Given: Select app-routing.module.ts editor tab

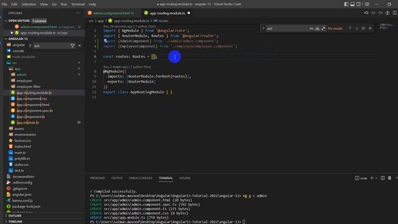Looking at the screenshot, I should [167, 13].
